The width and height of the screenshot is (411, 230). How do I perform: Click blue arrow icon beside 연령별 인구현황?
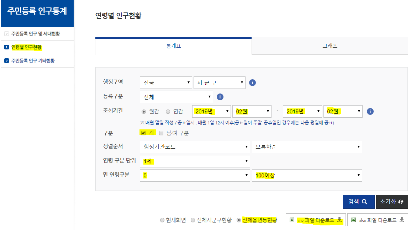(6, 47)
